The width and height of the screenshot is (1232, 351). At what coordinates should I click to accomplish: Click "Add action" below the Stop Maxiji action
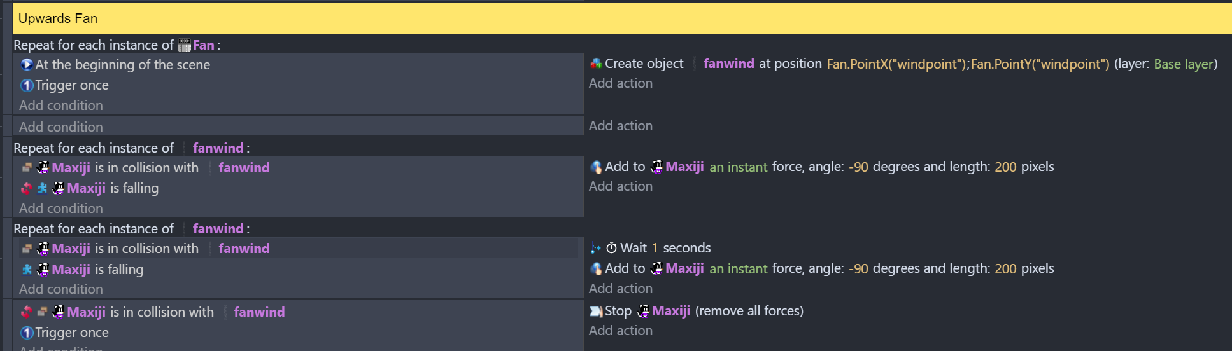(620, 331)
